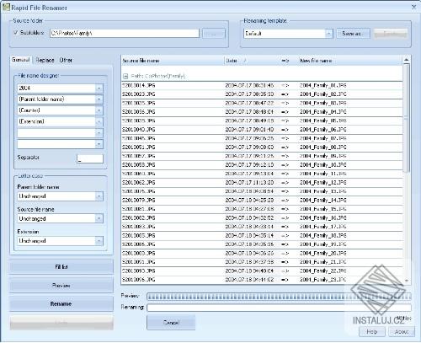Click the Help button
This screenshot has width=421, height=343.
click(x=372, y=332)
